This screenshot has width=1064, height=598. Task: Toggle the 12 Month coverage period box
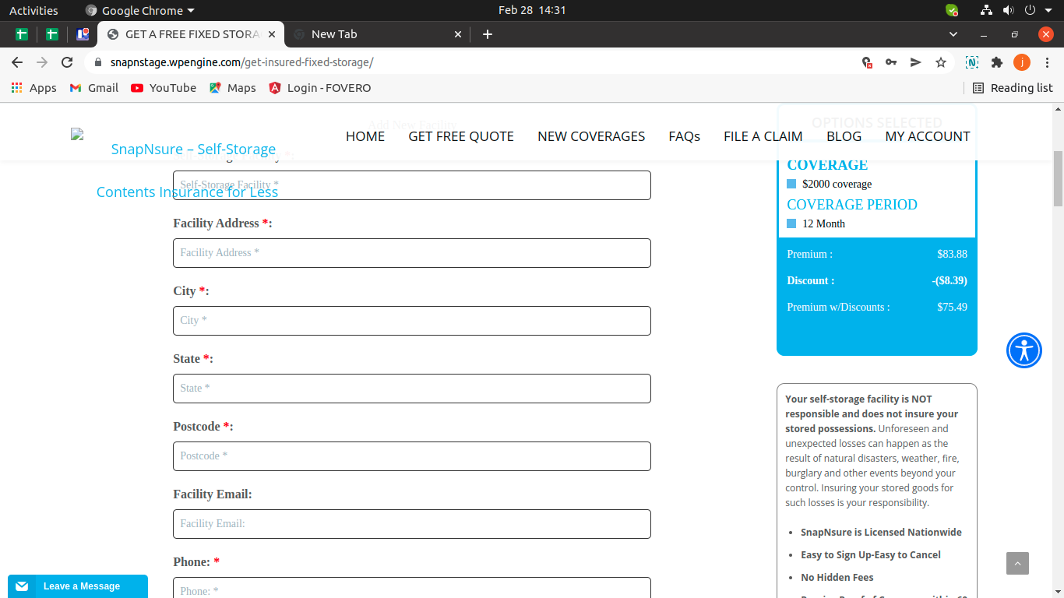pyautogui.click(x=791, y=223)
